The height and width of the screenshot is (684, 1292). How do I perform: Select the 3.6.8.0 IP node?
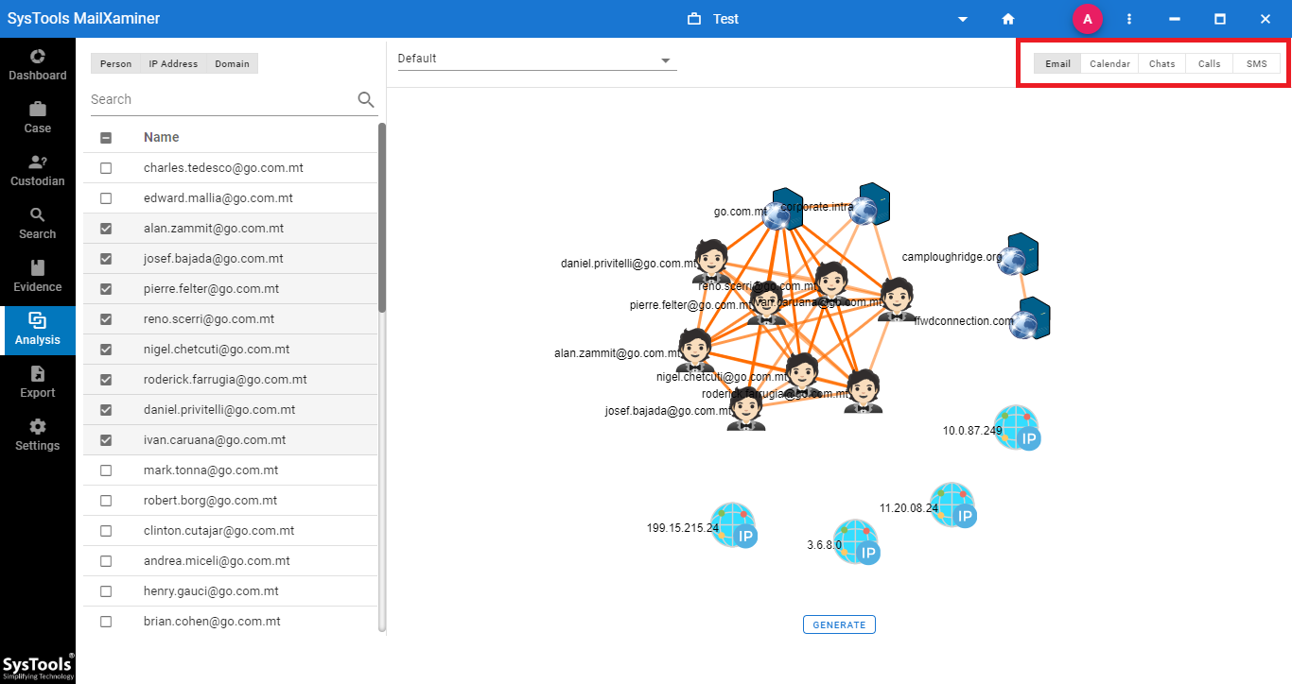pyautogui.click(x=857, y=542)
